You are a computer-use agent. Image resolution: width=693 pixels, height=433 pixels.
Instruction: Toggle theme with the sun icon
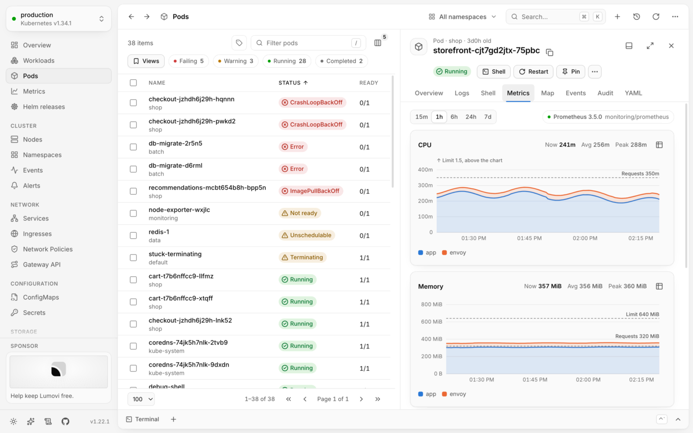[x=13, y=421]
